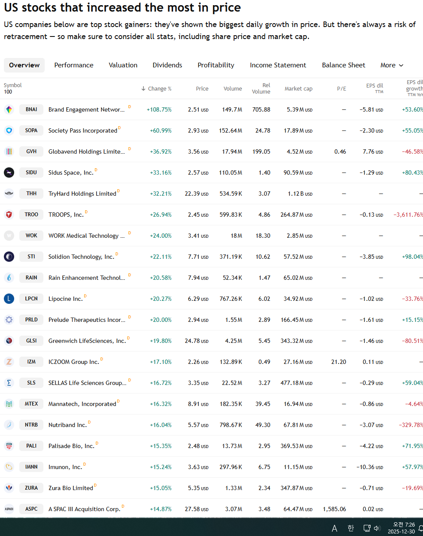The height and width of the screenshot is (536, 423).
Task: Click the BNAI company logo icon
Action: tap(9, 109)
